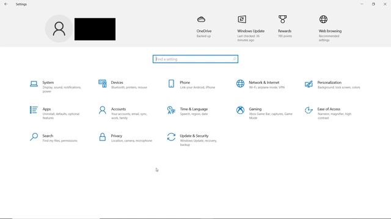Click 'Windows Update, recovery, backup' description
This screenshot has width=391, height=219.
(199, 142)
